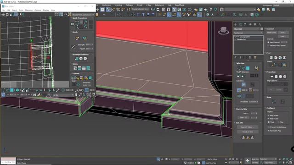The width and height of the screenshot is (294, 165).
Task: Click the Spherical projection icon
Action: 281,77
